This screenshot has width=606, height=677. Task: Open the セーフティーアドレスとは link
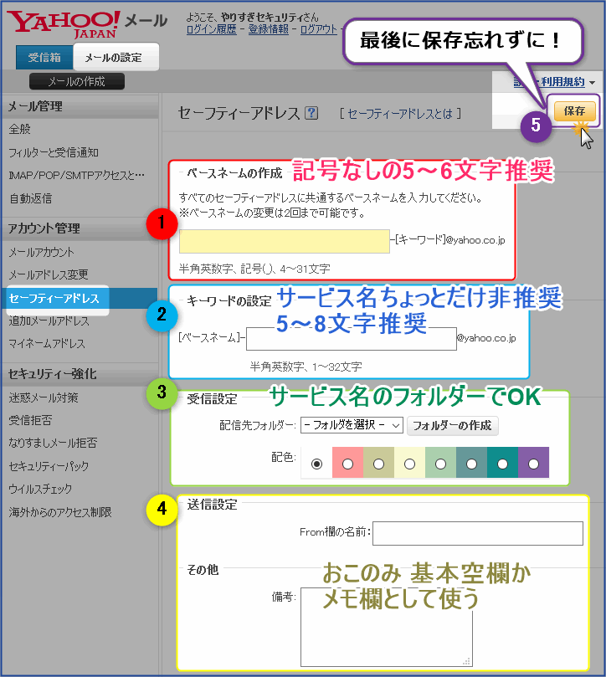point(399,114)
